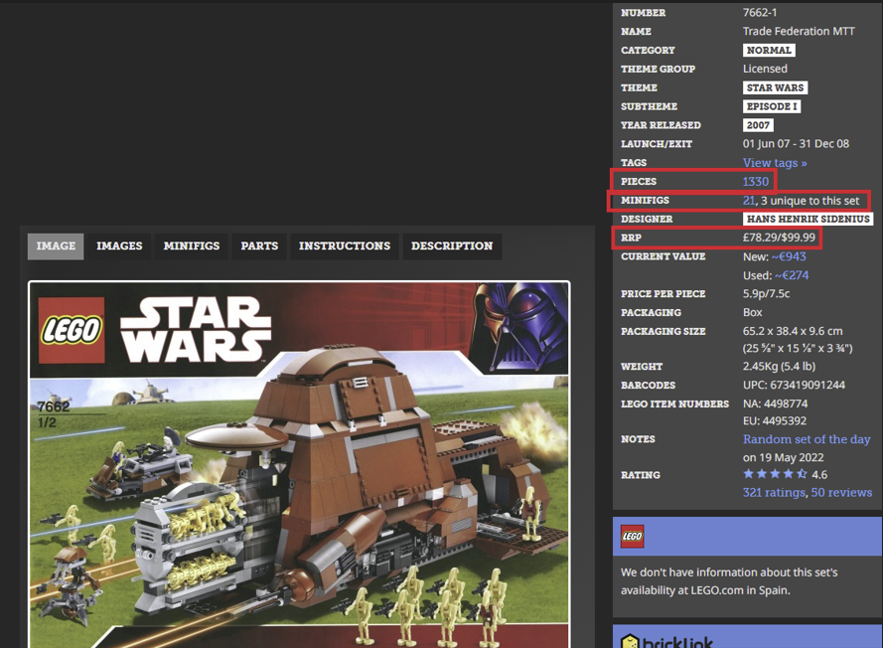Screen dimensions: 883x648
Task: Open the 321 ratings link
Action: (774, 493)
